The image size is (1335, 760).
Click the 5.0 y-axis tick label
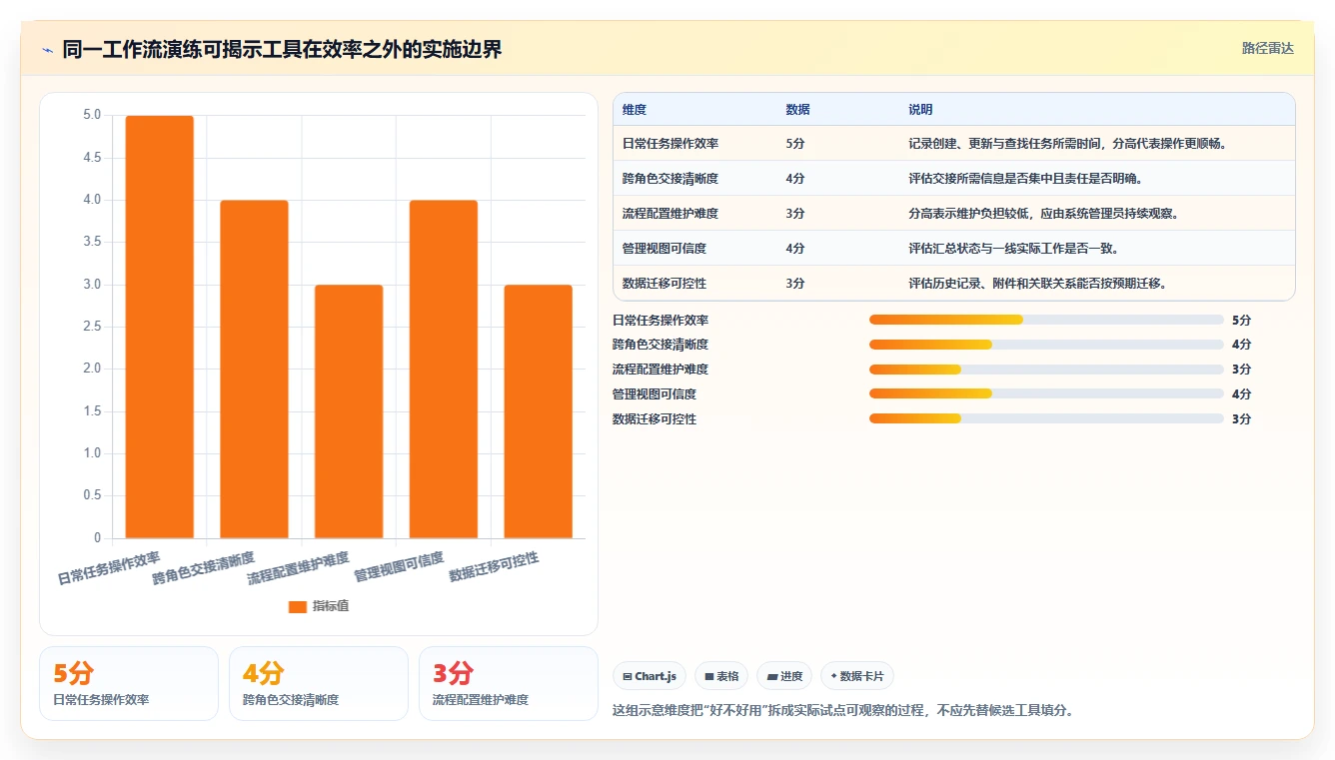(91, 116)
